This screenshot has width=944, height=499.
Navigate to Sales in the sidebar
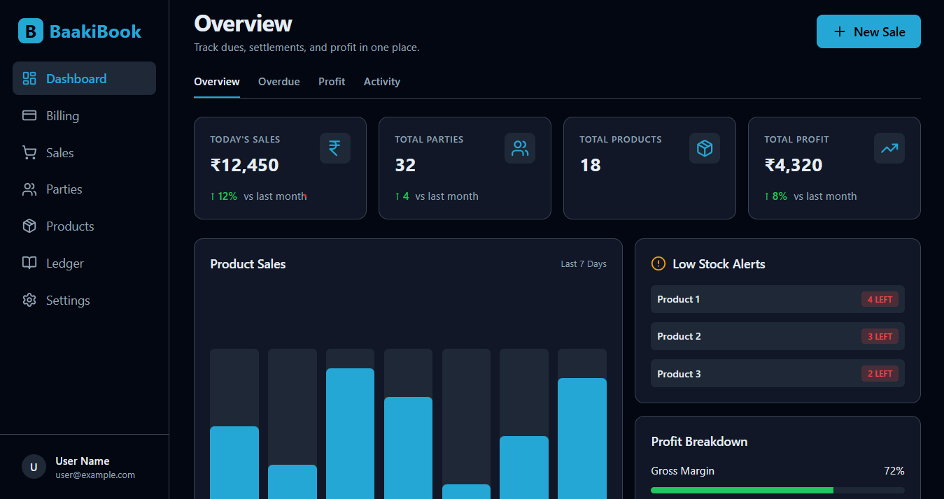tap(59, 153)
